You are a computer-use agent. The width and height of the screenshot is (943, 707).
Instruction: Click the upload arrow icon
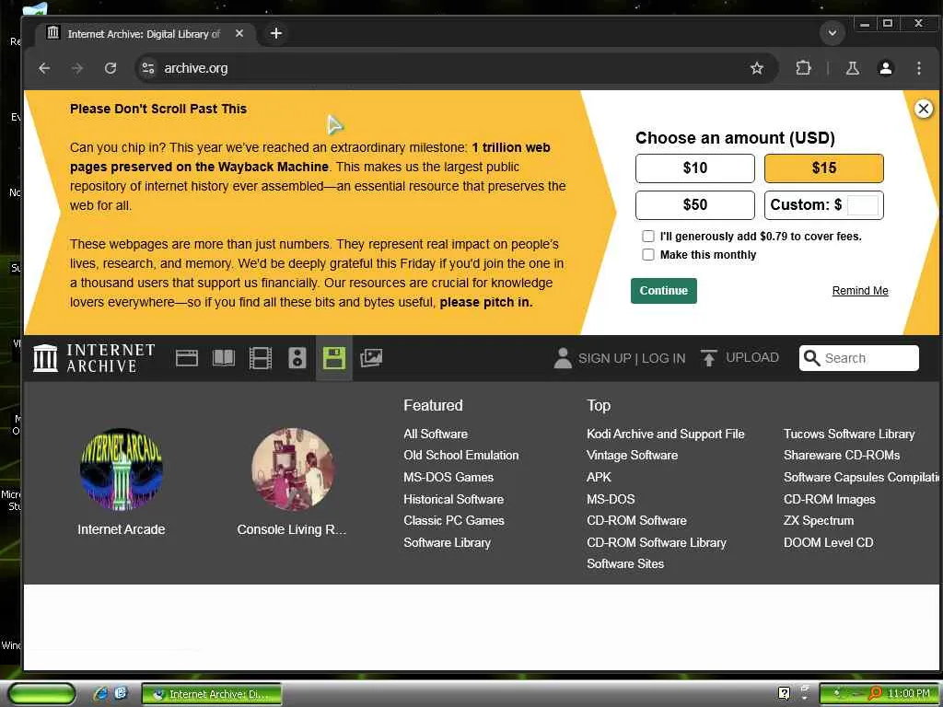[709, 358]
